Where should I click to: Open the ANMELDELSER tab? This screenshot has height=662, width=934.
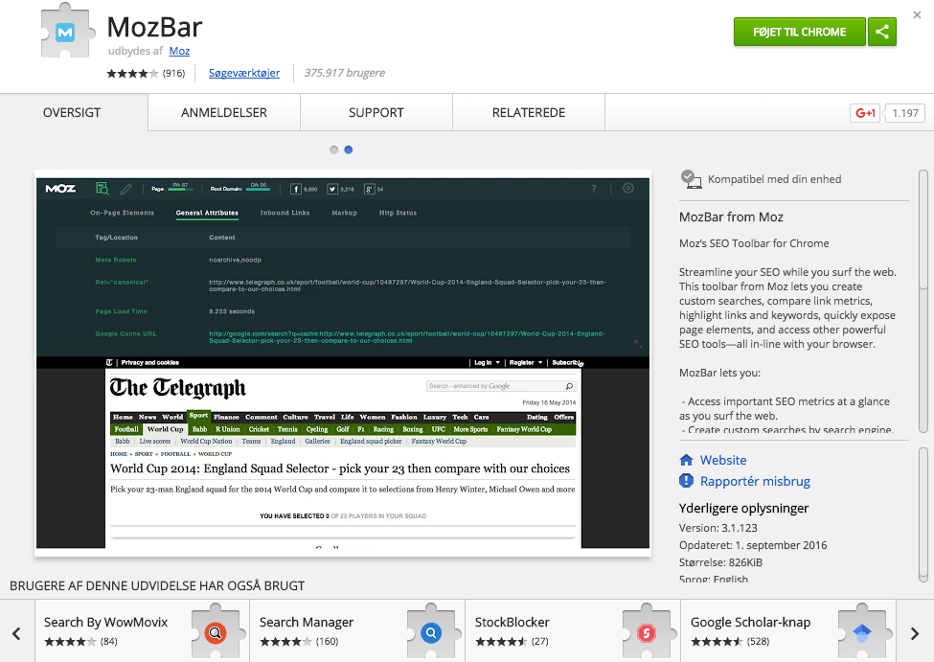[224, 113]
